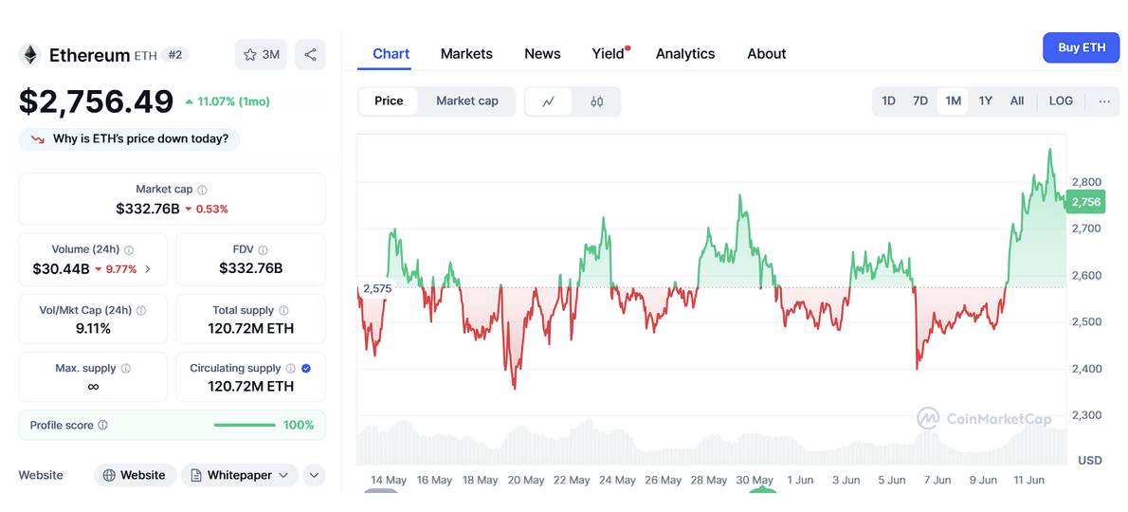Add Ethereum to watchlist with star button
The image size is (1128, 512).
click(x=261, y=55)
